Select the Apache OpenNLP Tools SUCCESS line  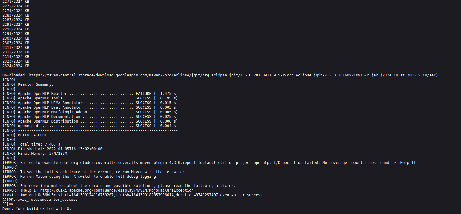point(90,98)
